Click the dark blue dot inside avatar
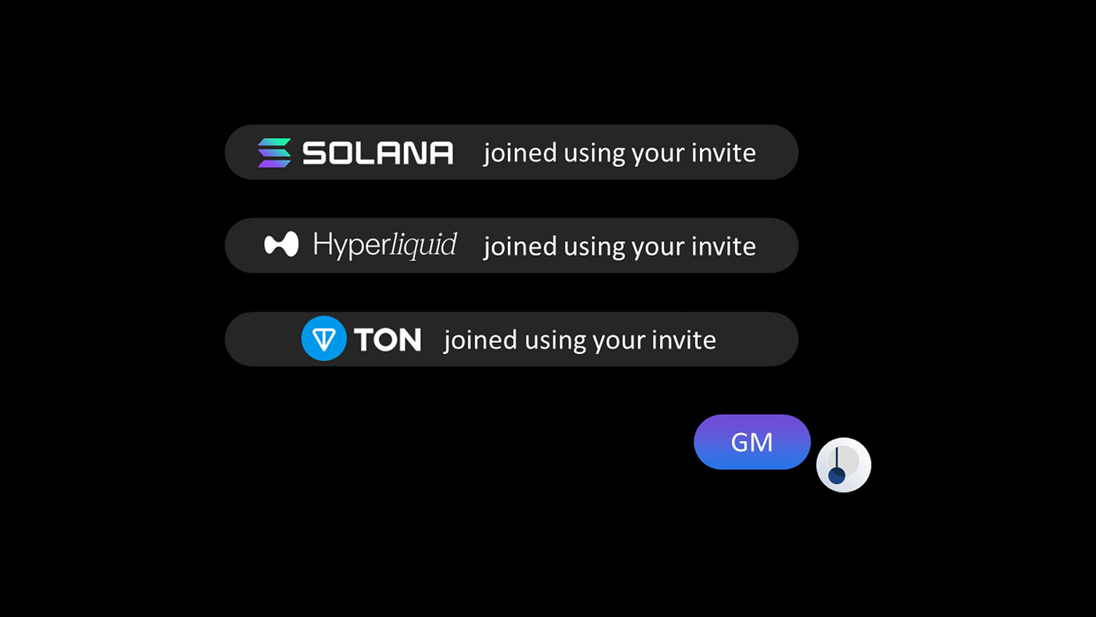1096x617 pixels. pyautogui.click(x=837, y=475)
